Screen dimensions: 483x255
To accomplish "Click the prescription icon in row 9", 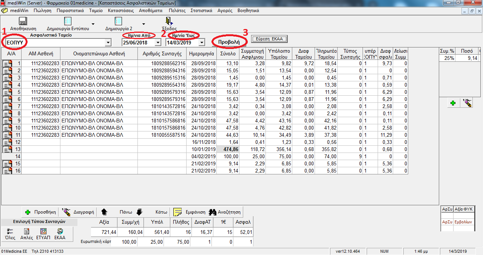I will 7,121.
